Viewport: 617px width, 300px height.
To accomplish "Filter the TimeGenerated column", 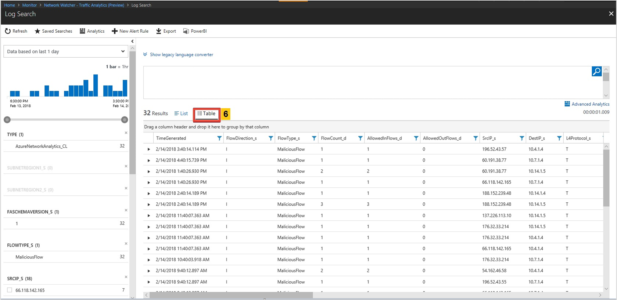I will coord(219,138).
